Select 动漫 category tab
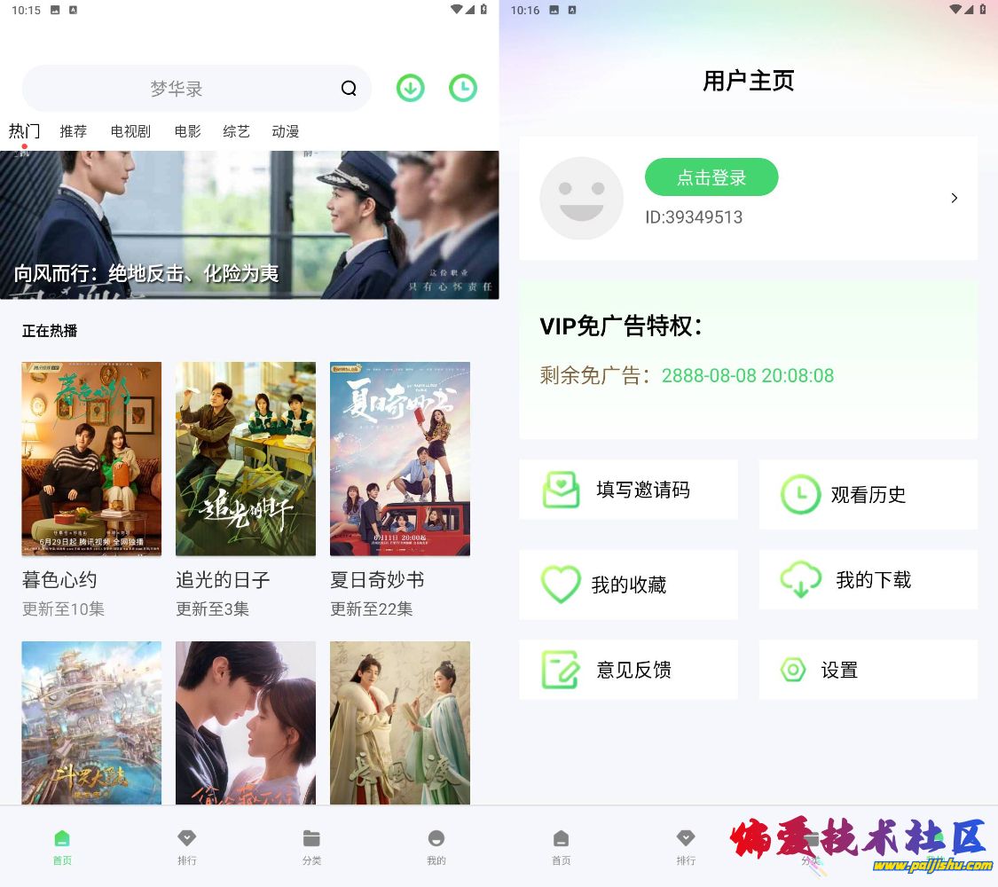The height and width of the screenshot is (887, 998). (285, 131)
